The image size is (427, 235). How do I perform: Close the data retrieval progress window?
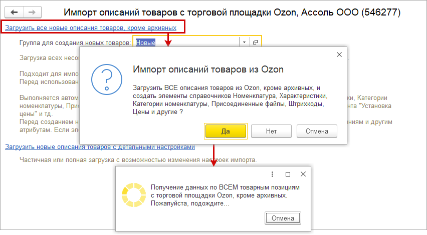[303, 174]
